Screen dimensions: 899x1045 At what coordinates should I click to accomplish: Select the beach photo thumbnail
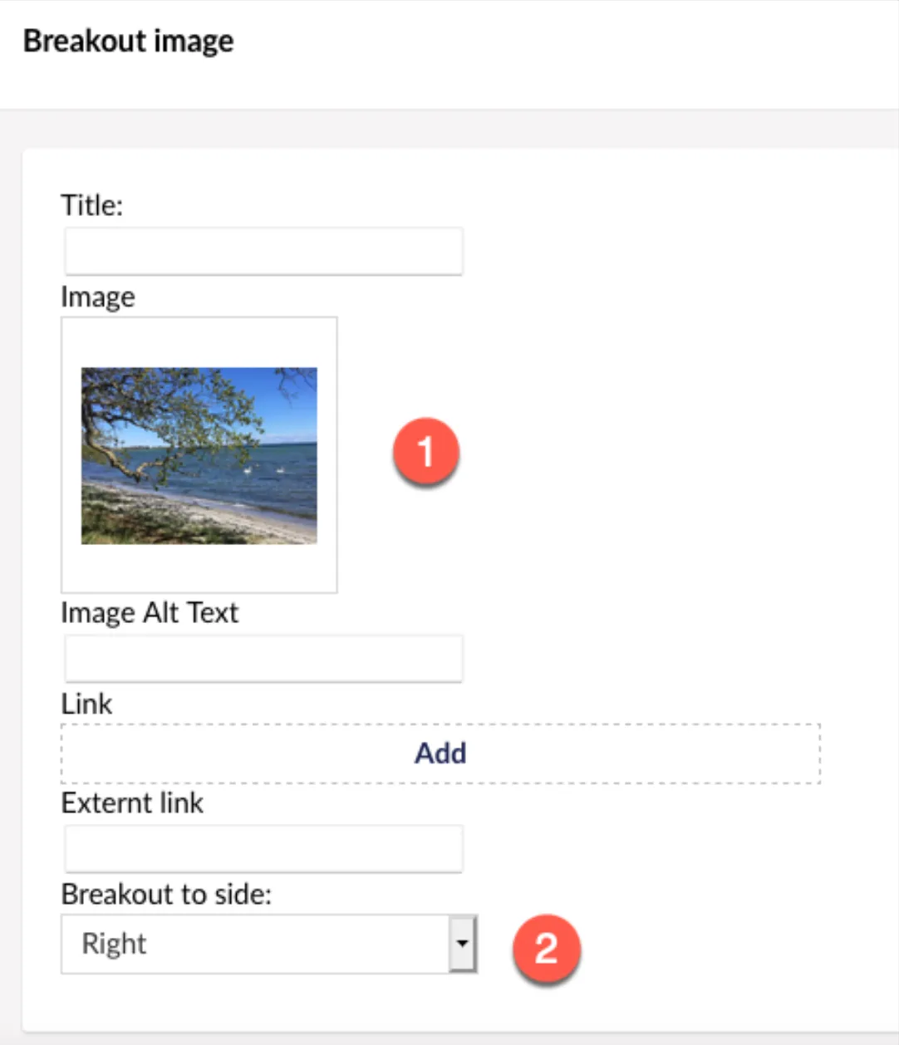tap(199, 456)
